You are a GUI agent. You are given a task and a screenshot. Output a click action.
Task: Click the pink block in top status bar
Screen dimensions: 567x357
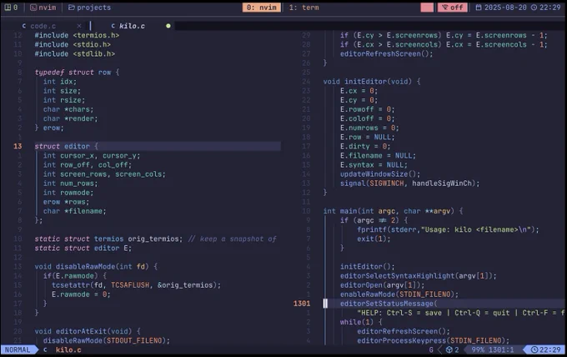click(x=427, y=8)
